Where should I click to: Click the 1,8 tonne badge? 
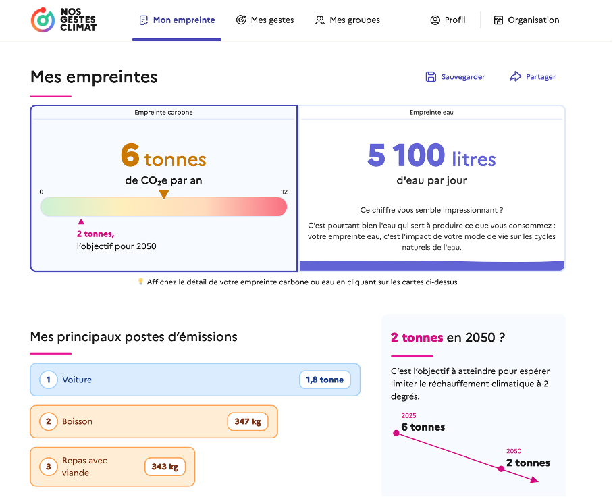tap(325, 380)
